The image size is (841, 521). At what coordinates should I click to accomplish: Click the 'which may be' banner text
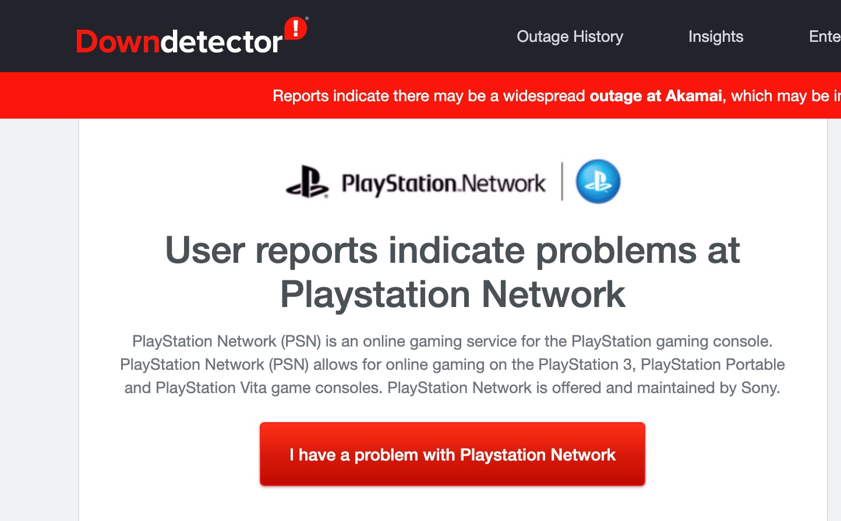point(780,96)
